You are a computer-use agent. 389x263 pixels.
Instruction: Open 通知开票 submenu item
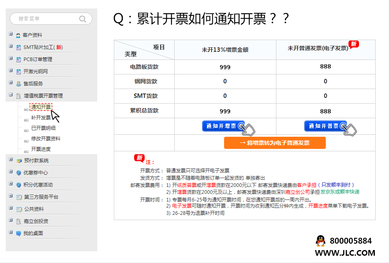41,107
